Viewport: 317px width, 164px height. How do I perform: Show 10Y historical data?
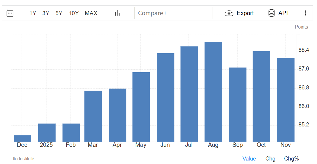pos(74,13)
